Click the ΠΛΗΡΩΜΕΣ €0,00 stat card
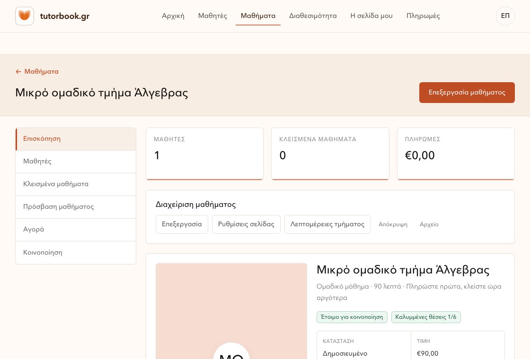 pos(456,154)
